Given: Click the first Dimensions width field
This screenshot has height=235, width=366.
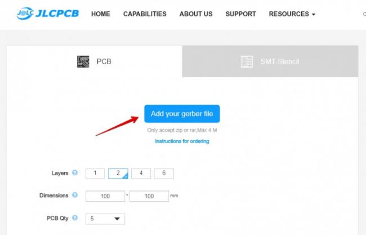Looking at the screenshot, I should (x=105, y=196).
